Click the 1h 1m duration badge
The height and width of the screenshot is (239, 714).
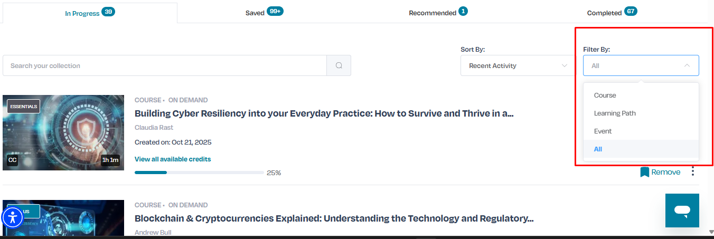110,160
